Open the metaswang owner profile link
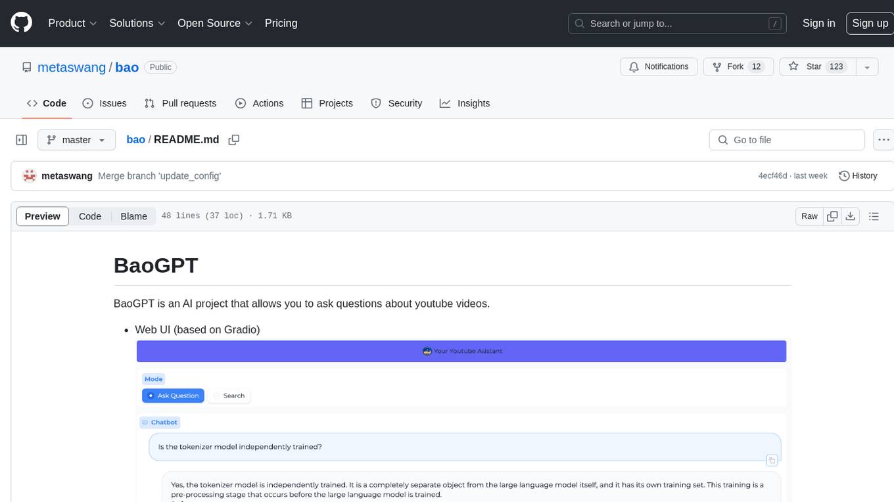 [72, 67]
